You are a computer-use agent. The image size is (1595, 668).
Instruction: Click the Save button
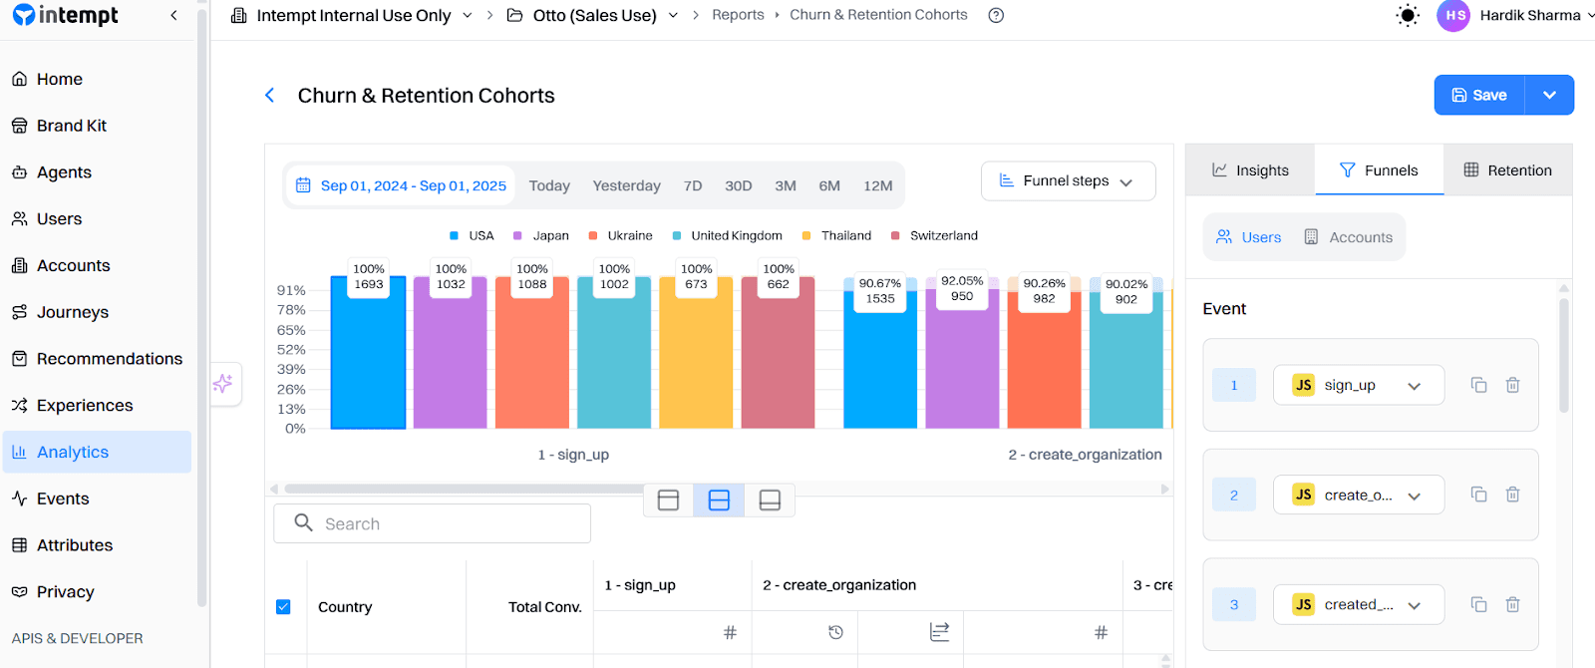1479,95
